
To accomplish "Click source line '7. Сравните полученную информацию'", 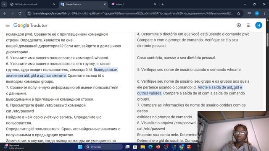I will click(62, 88).
